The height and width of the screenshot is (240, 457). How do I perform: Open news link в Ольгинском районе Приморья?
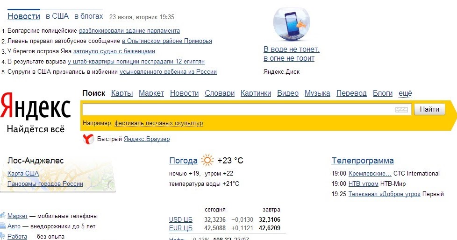(167, 41)
